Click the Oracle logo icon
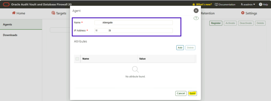This screenshot has height=101, width=271. click(x=6, y=4)
